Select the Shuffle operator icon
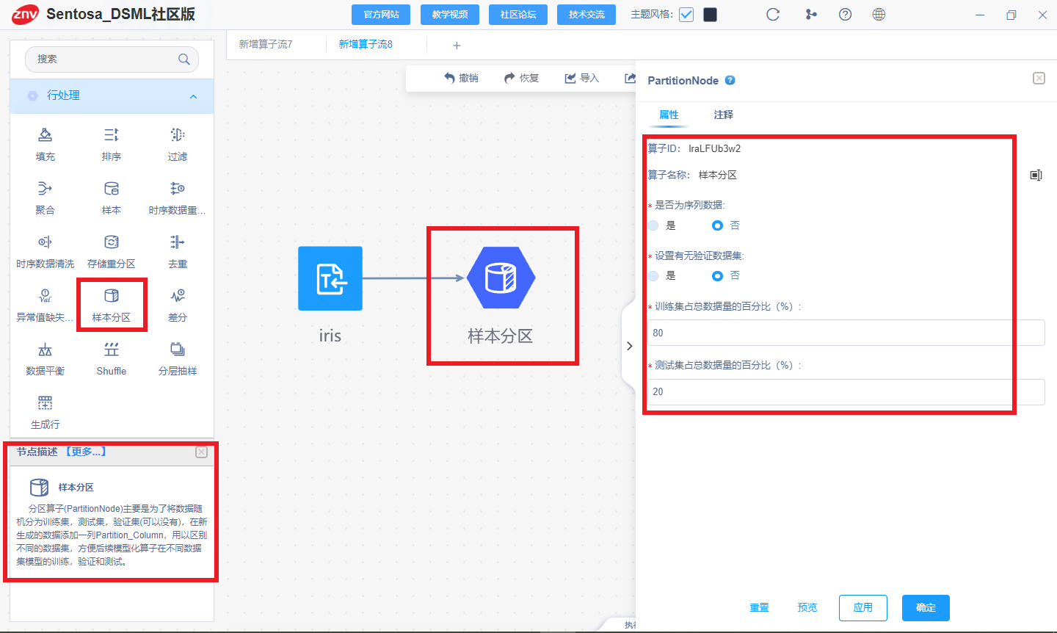Screen dimensions: 1057x633 (x=112, y=350)
